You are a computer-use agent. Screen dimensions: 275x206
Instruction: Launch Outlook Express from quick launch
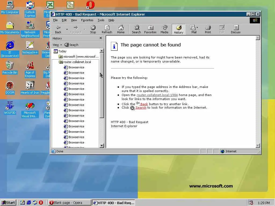point(35,203)
